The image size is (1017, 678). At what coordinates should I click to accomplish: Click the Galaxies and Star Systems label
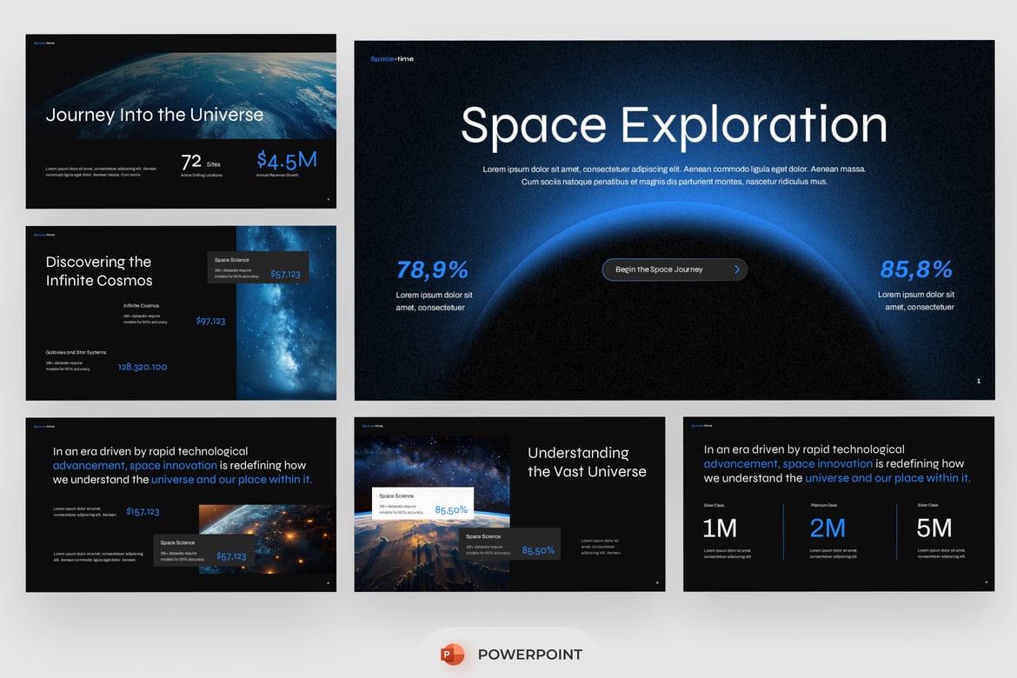pos(76,352)
